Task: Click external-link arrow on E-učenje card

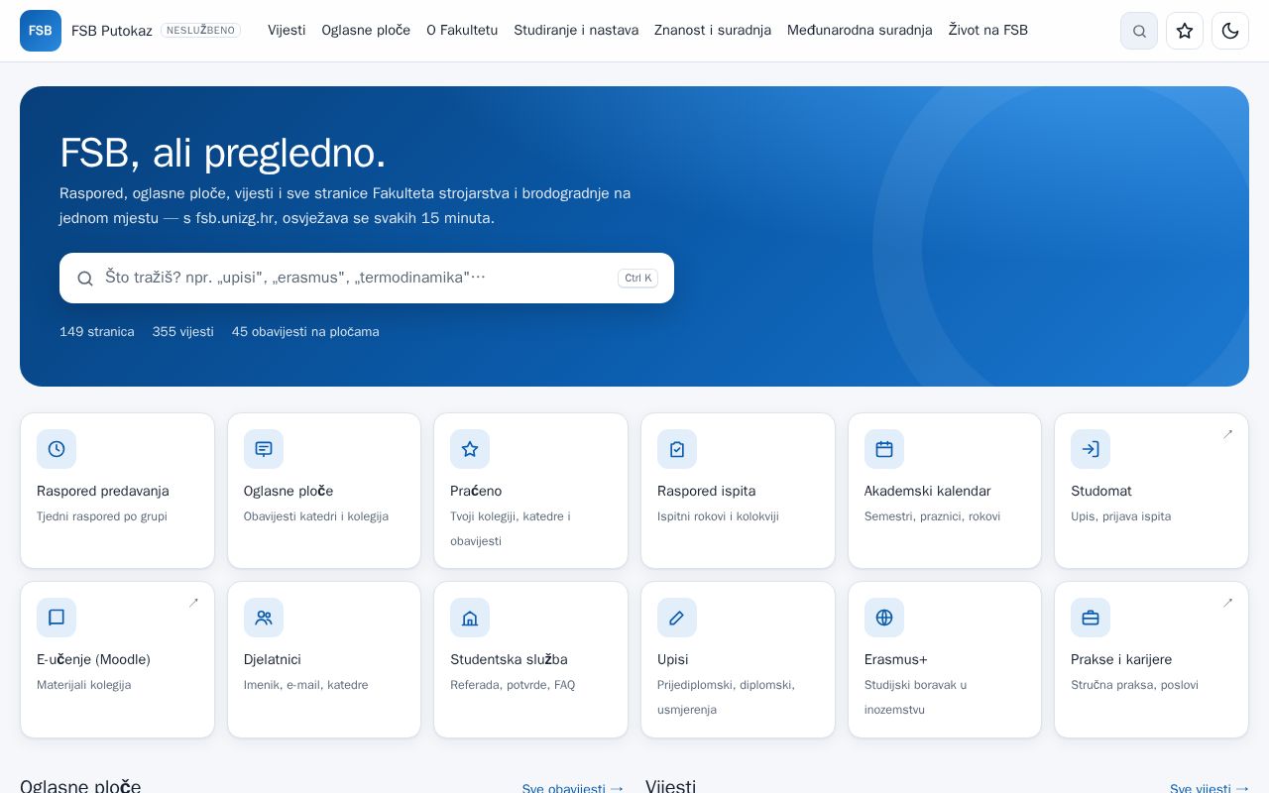Action: coord(193,603)
